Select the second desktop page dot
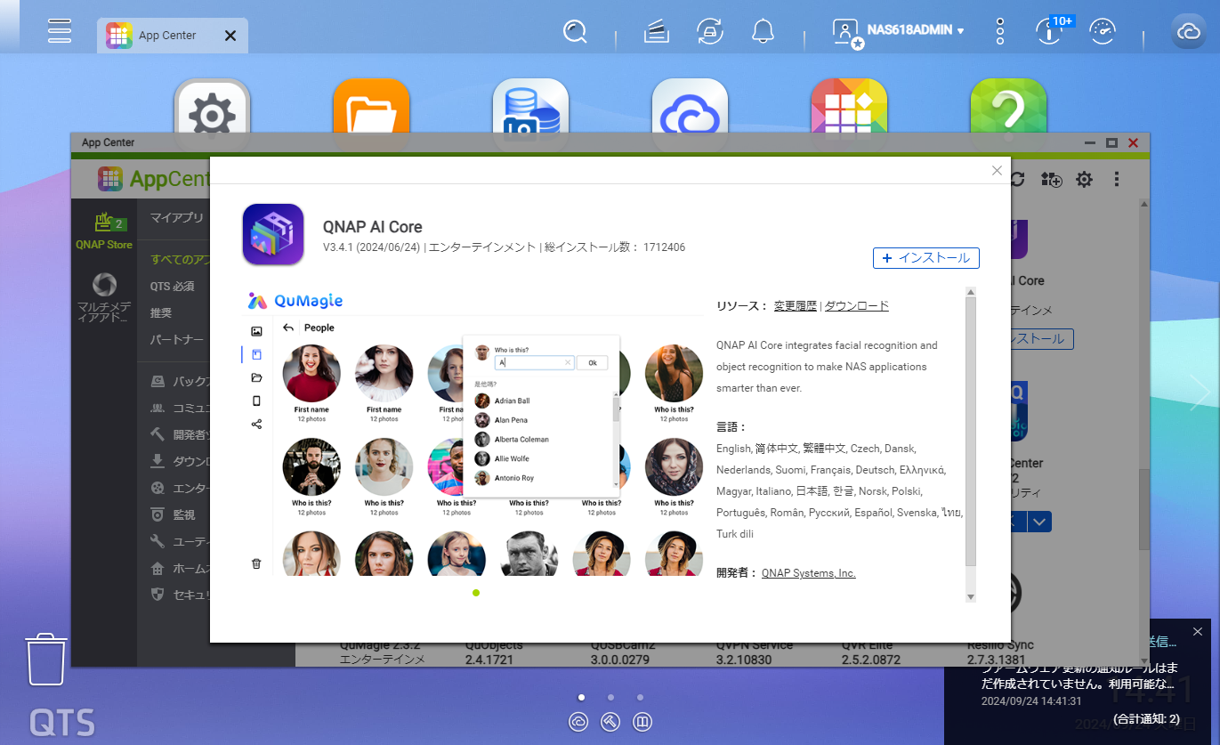Image resolution: width=1220 pixels, height=745 pixels. pyautogui.click(x=610, y=698)
